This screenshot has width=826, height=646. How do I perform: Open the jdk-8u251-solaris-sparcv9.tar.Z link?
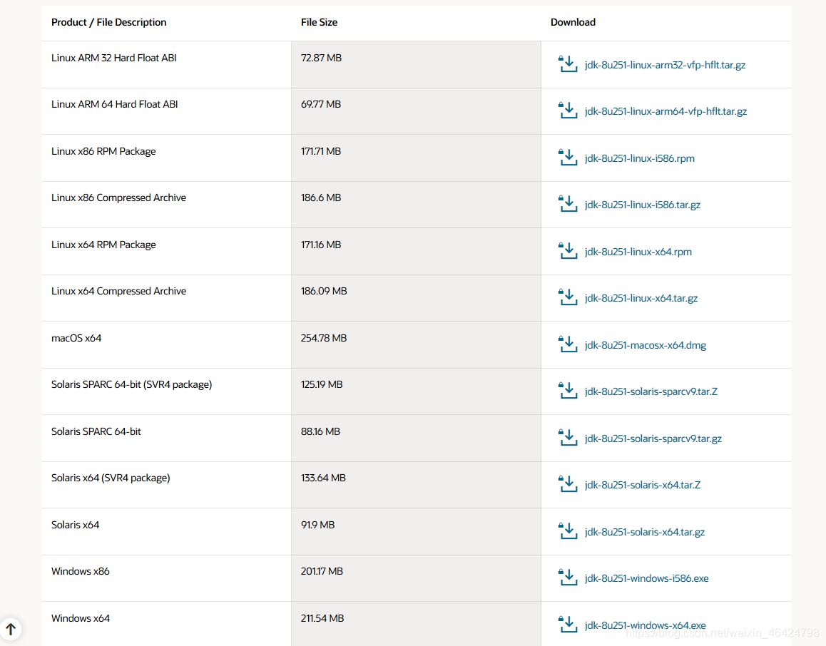(651, 391)
